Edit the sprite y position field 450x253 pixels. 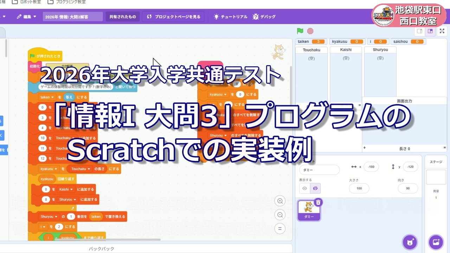tap(410, 167)
